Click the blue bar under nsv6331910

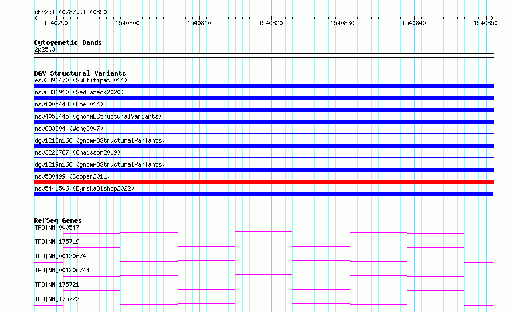[x=264, y=98]
